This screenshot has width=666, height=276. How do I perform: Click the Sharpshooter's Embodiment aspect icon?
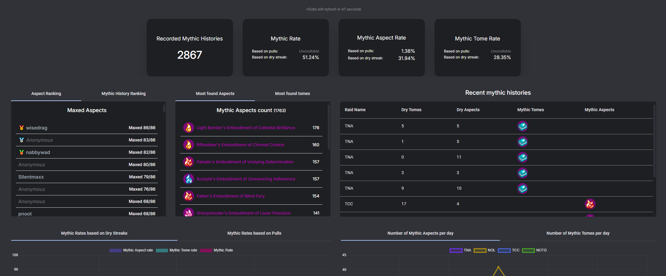pos(189,212)
